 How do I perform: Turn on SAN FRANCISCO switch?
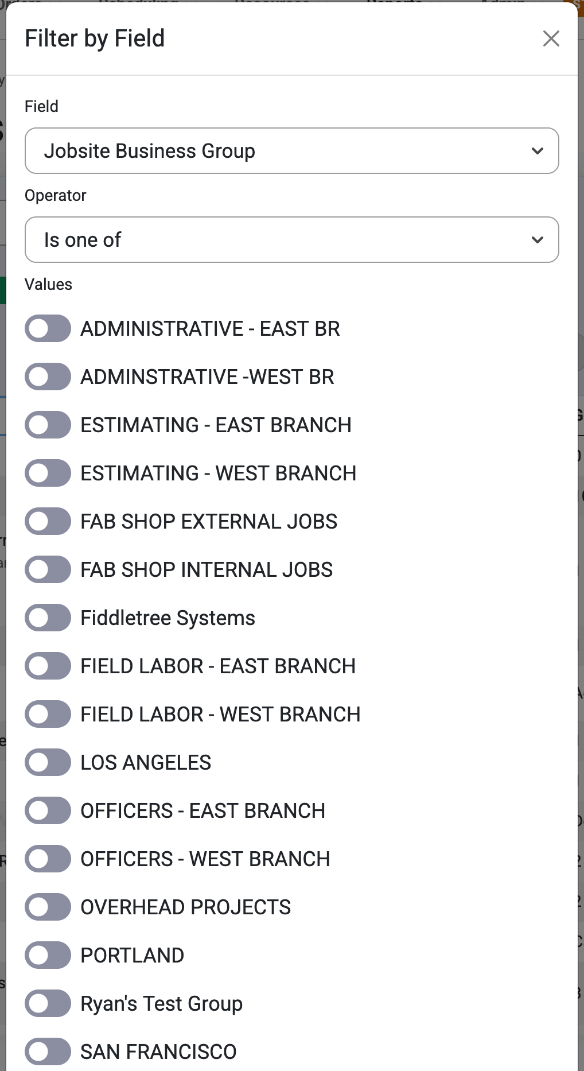coord(48,1051)
